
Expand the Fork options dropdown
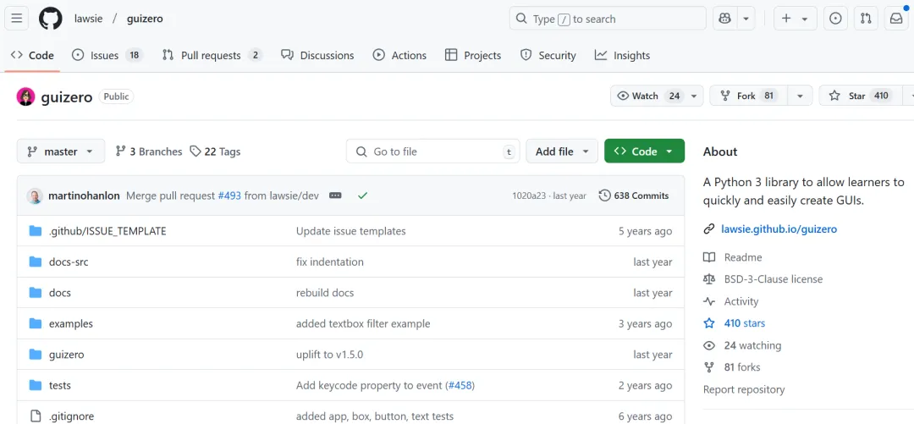tap(801, 96)
